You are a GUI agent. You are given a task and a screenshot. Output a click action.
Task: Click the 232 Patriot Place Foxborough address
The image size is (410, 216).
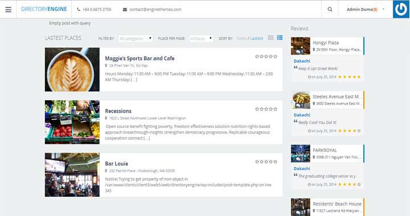[142, 171]
